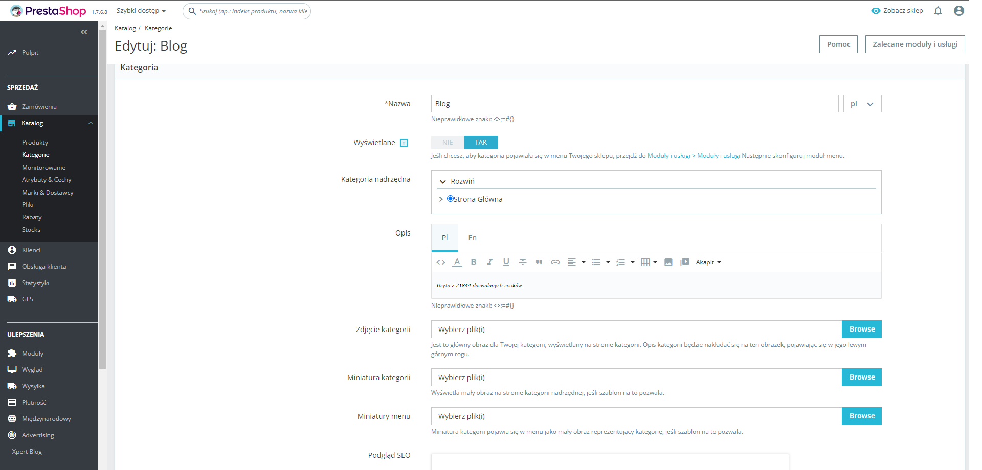Open the Akapit paragraph format dropdown
Image resolution: width=982 pixels, height=470 pixels.
[x=708, y=262]
